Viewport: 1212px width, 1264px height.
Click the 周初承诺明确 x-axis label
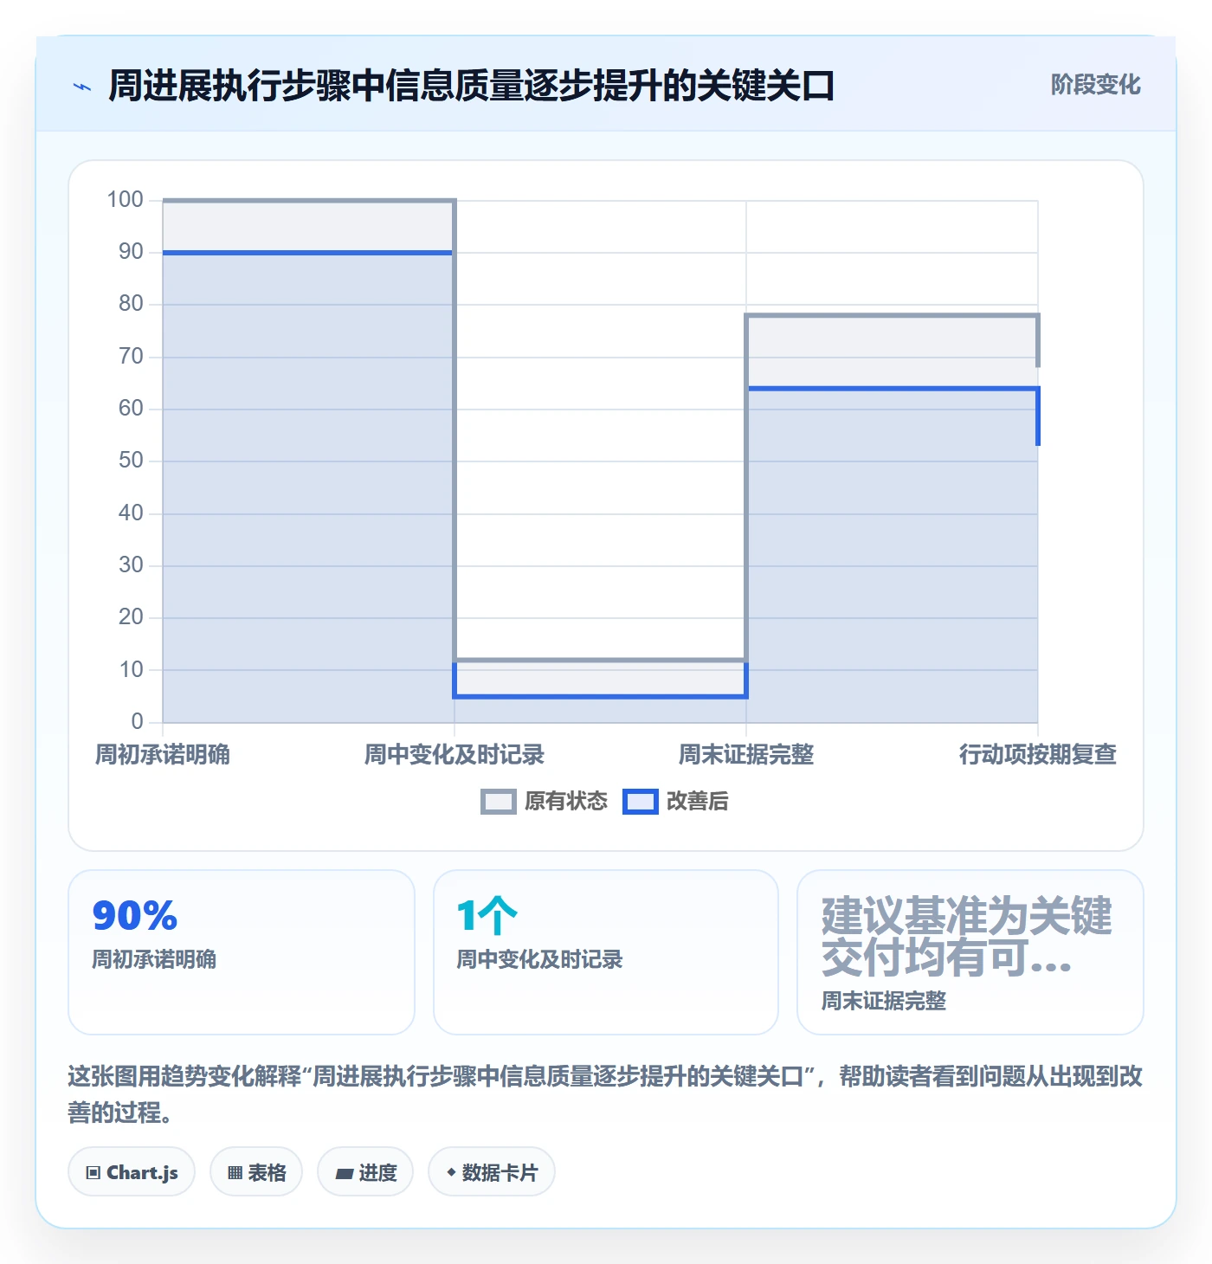(x=163, y=755)
